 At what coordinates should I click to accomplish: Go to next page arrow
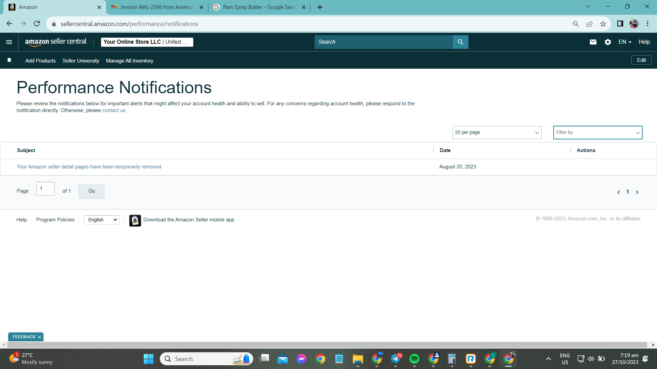point(637,192)
